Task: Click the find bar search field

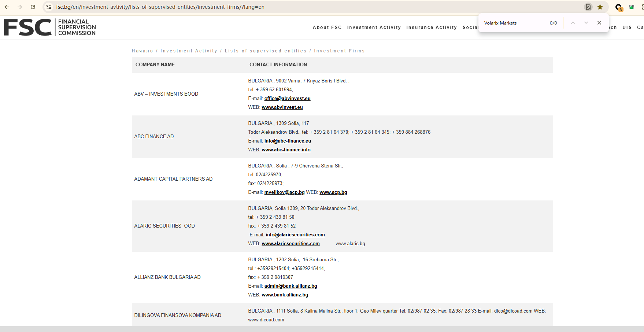Action: click(513, 23)
